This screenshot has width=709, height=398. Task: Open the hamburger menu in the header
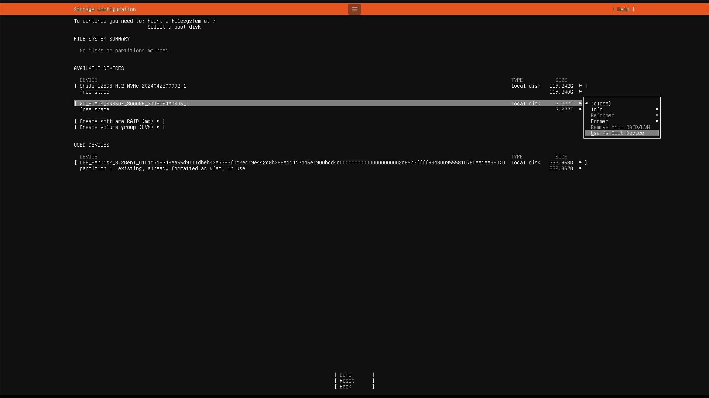(354, 9)
